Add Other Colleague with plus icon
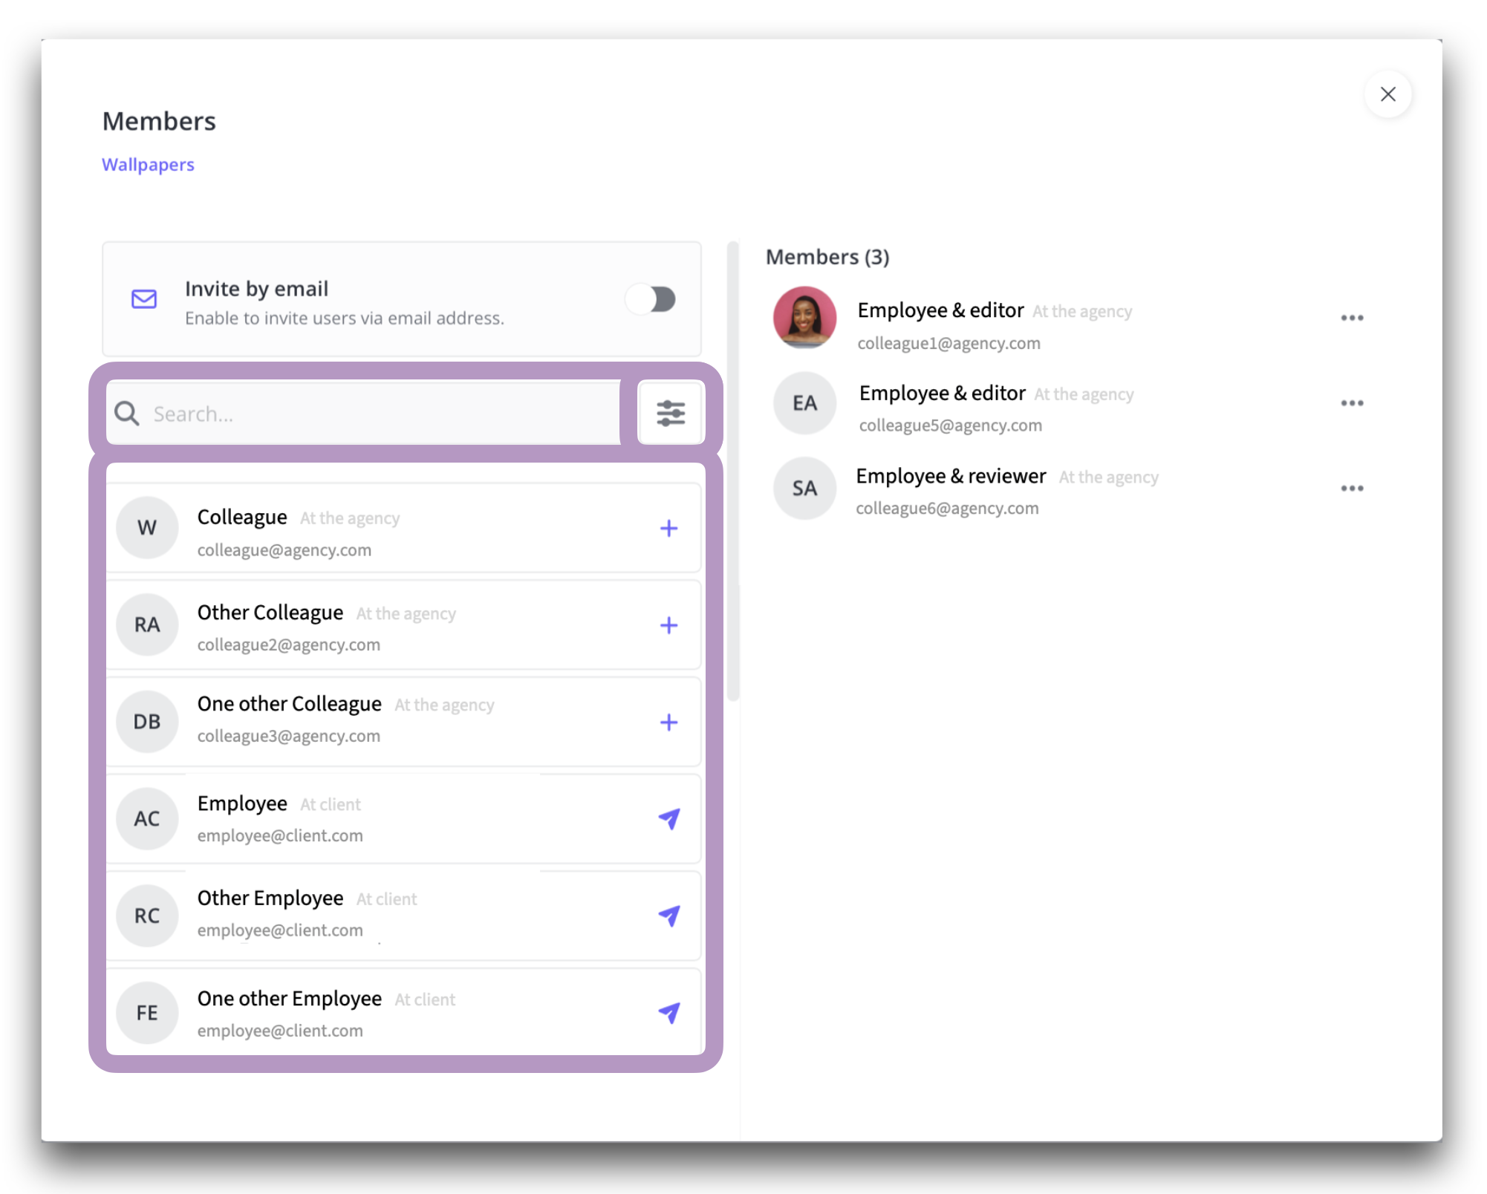The width and height of the screenshot is (1487, 1194). pyautogui.click(x=668, y=625)
